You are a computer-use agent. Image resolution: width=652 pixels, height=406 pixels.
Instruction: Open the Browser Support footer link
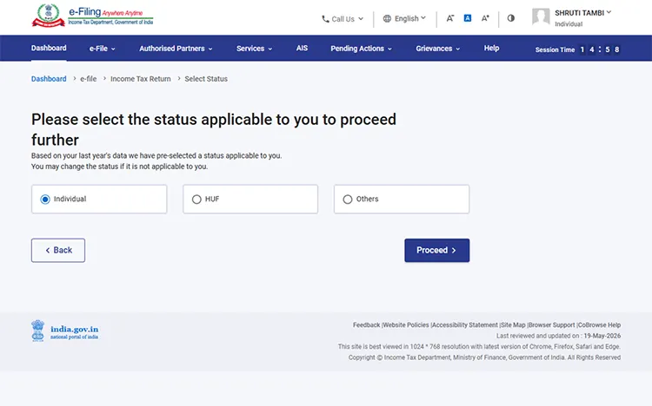click(x=552, y=325)
